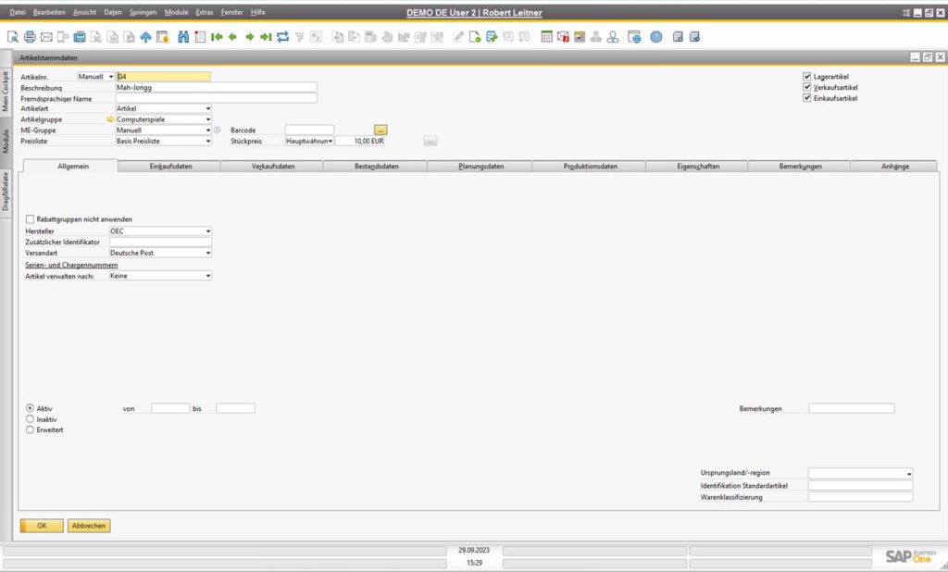Jump to the first record

coord(217,37)
